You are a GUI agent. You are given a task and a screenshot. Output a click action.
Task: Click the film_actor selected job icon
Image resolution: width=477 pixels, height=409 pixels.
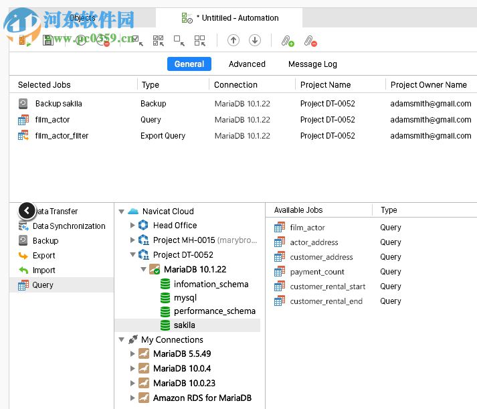point(23,120)
